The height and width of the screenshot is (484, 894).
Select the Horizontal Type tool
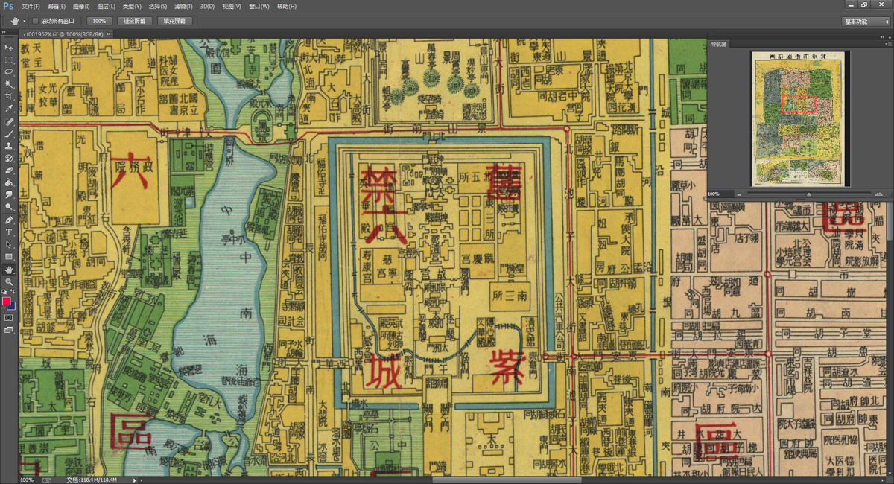(x=9, y=232)
